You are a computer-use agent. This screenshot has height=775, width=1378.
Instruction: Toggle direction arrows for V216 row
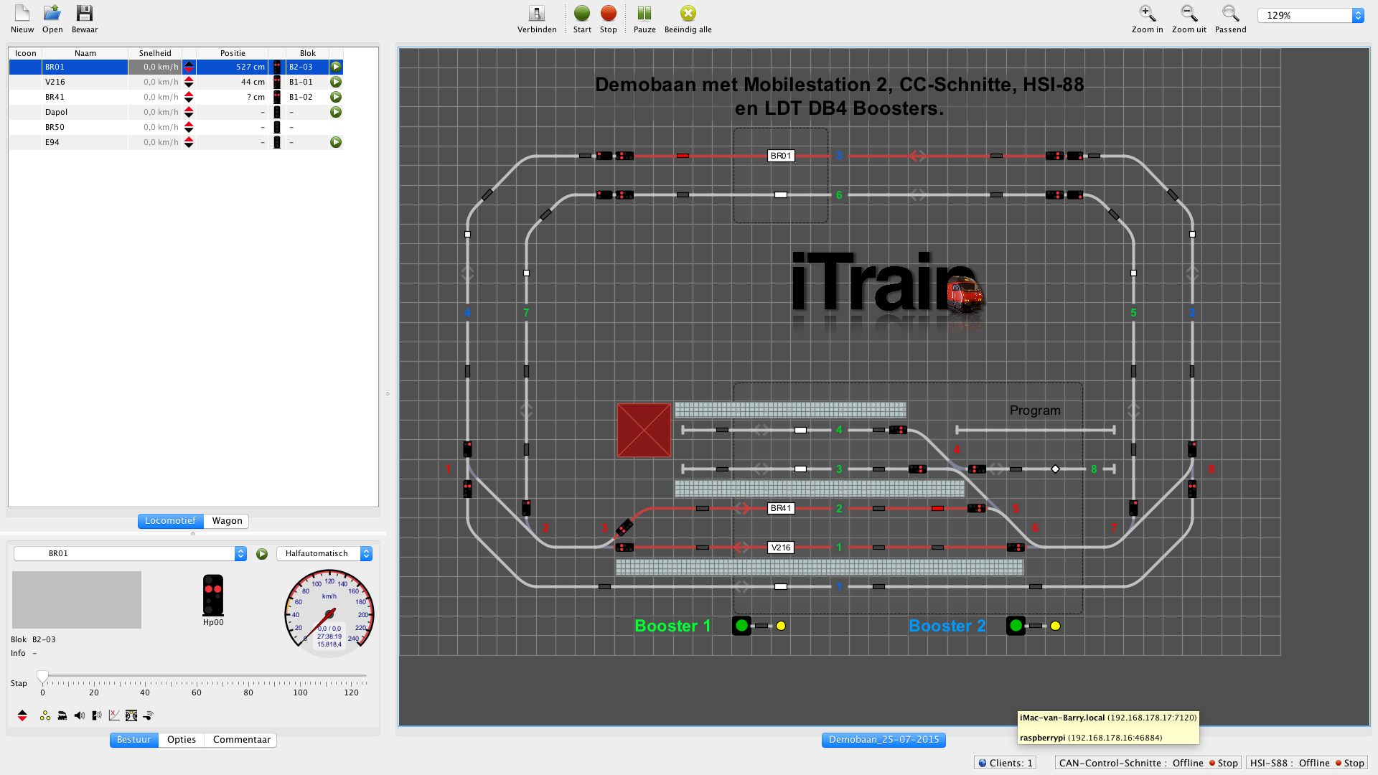coord(189,82)
